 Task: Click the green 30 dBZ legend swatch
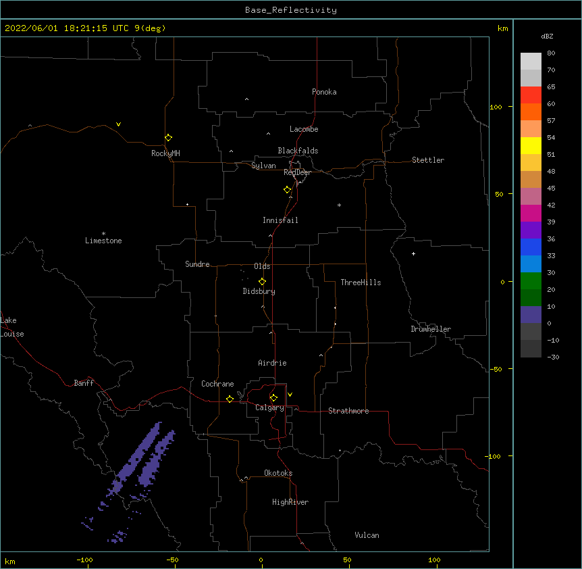(531, 280)
